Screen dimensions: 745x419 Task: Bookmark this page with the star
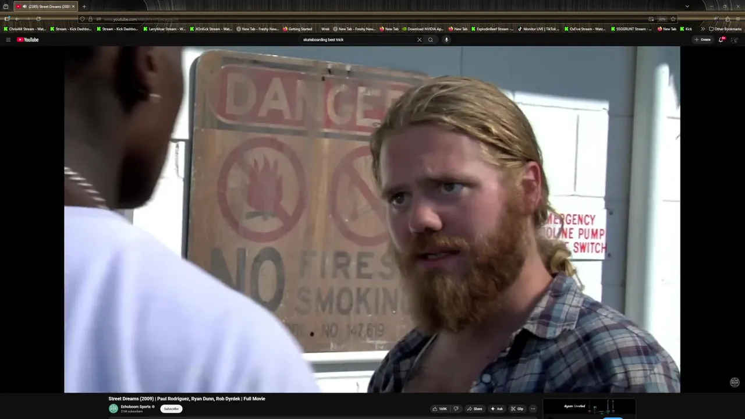673,19
